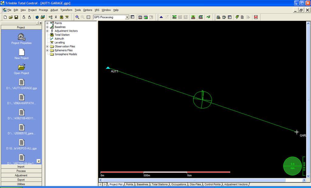
Task: Open the Process menu
Action: (x=43, y=10)
